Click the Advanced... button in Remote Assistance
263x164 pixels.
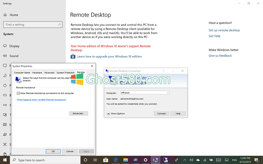[x=78, y=113]
